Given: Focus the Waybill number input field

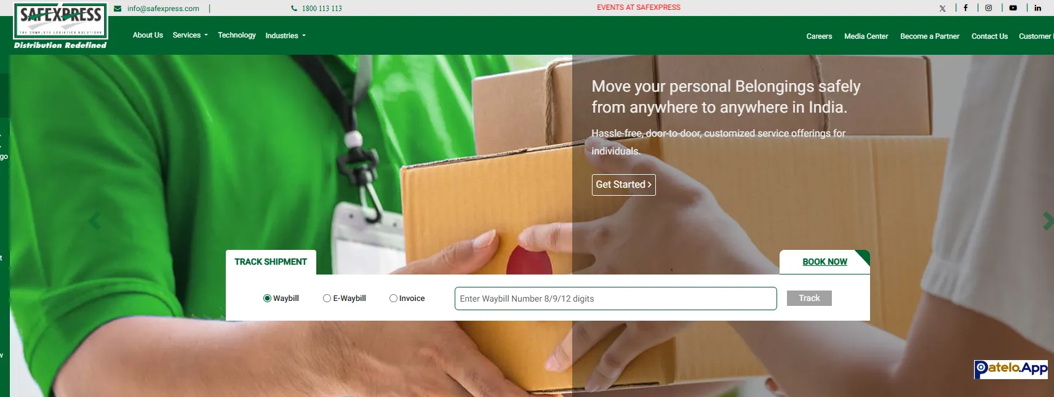Looking at the screenshot, I should tap(615, 299).
